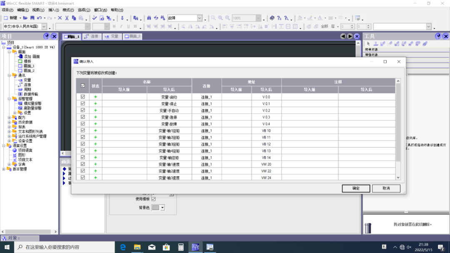Open Microsoft Edge from taskbar
Screen dimensions: 450x253
123,247
